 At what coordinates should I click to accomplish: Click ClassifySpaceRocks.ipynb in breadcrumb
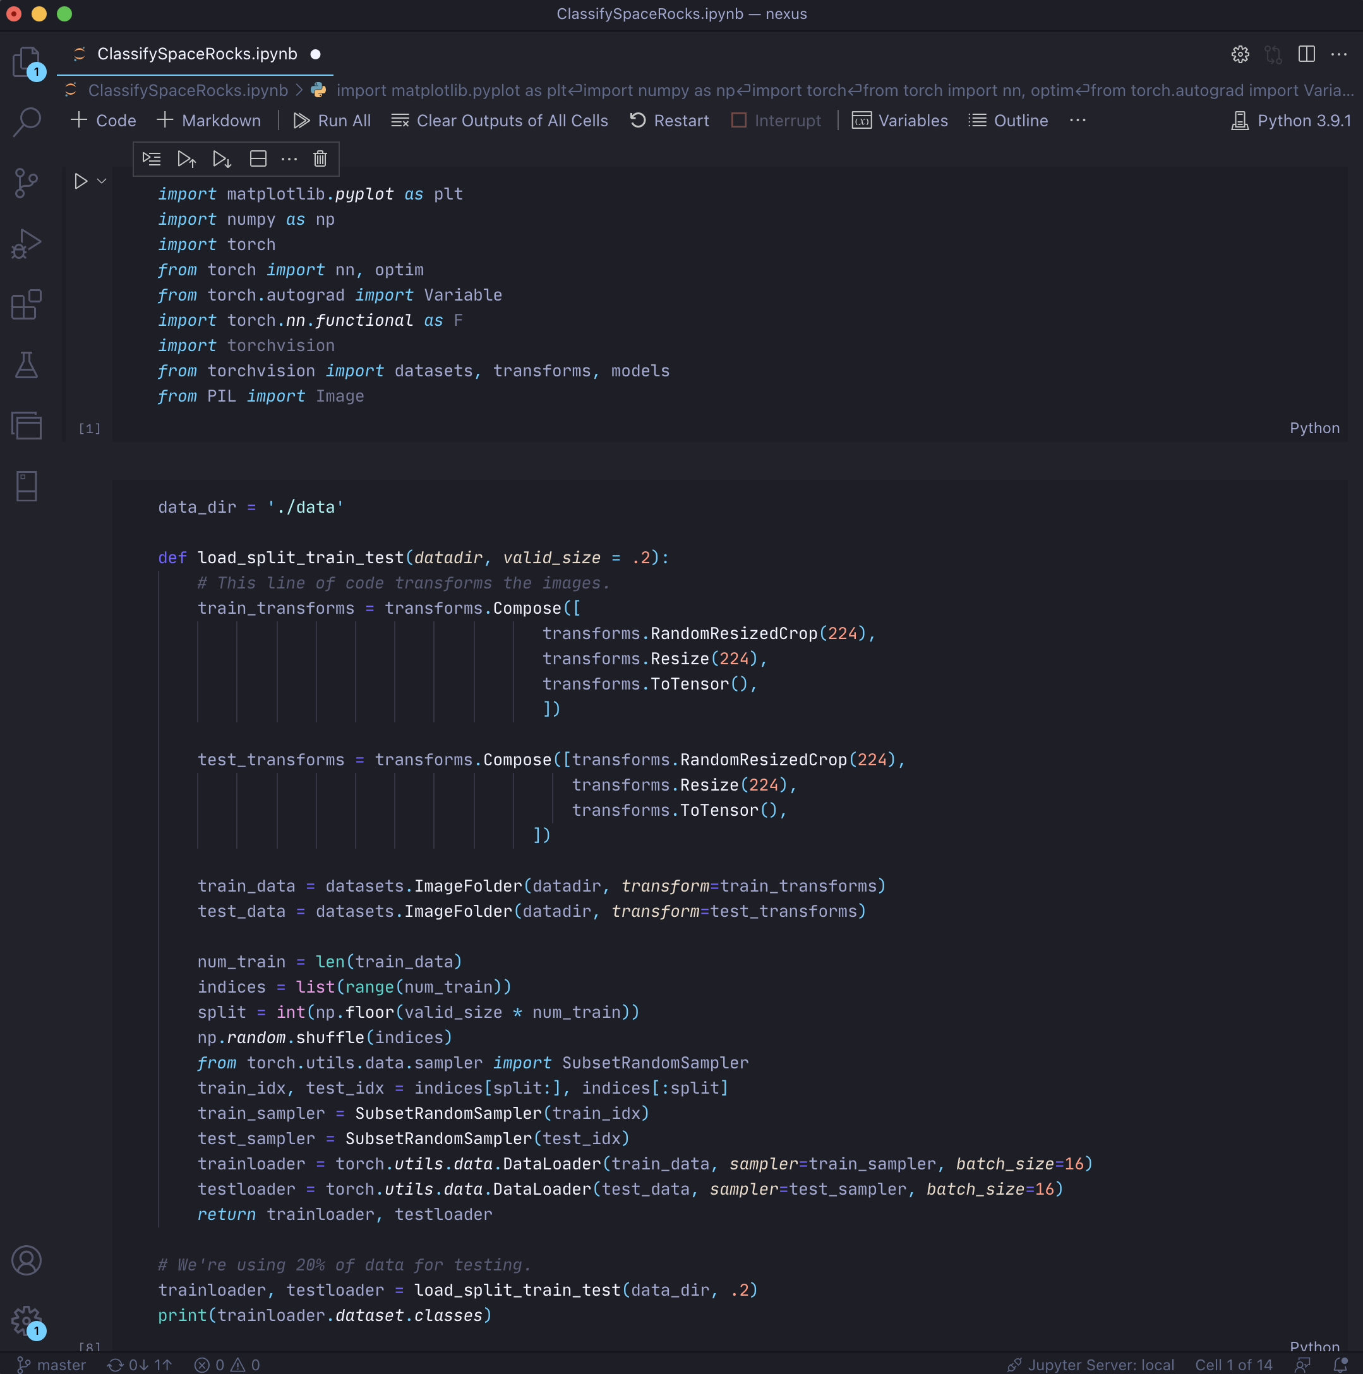188,90
